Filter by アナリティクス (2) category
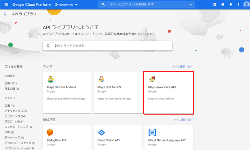Viewport: 250px width, 150px height. click(16, 111)
